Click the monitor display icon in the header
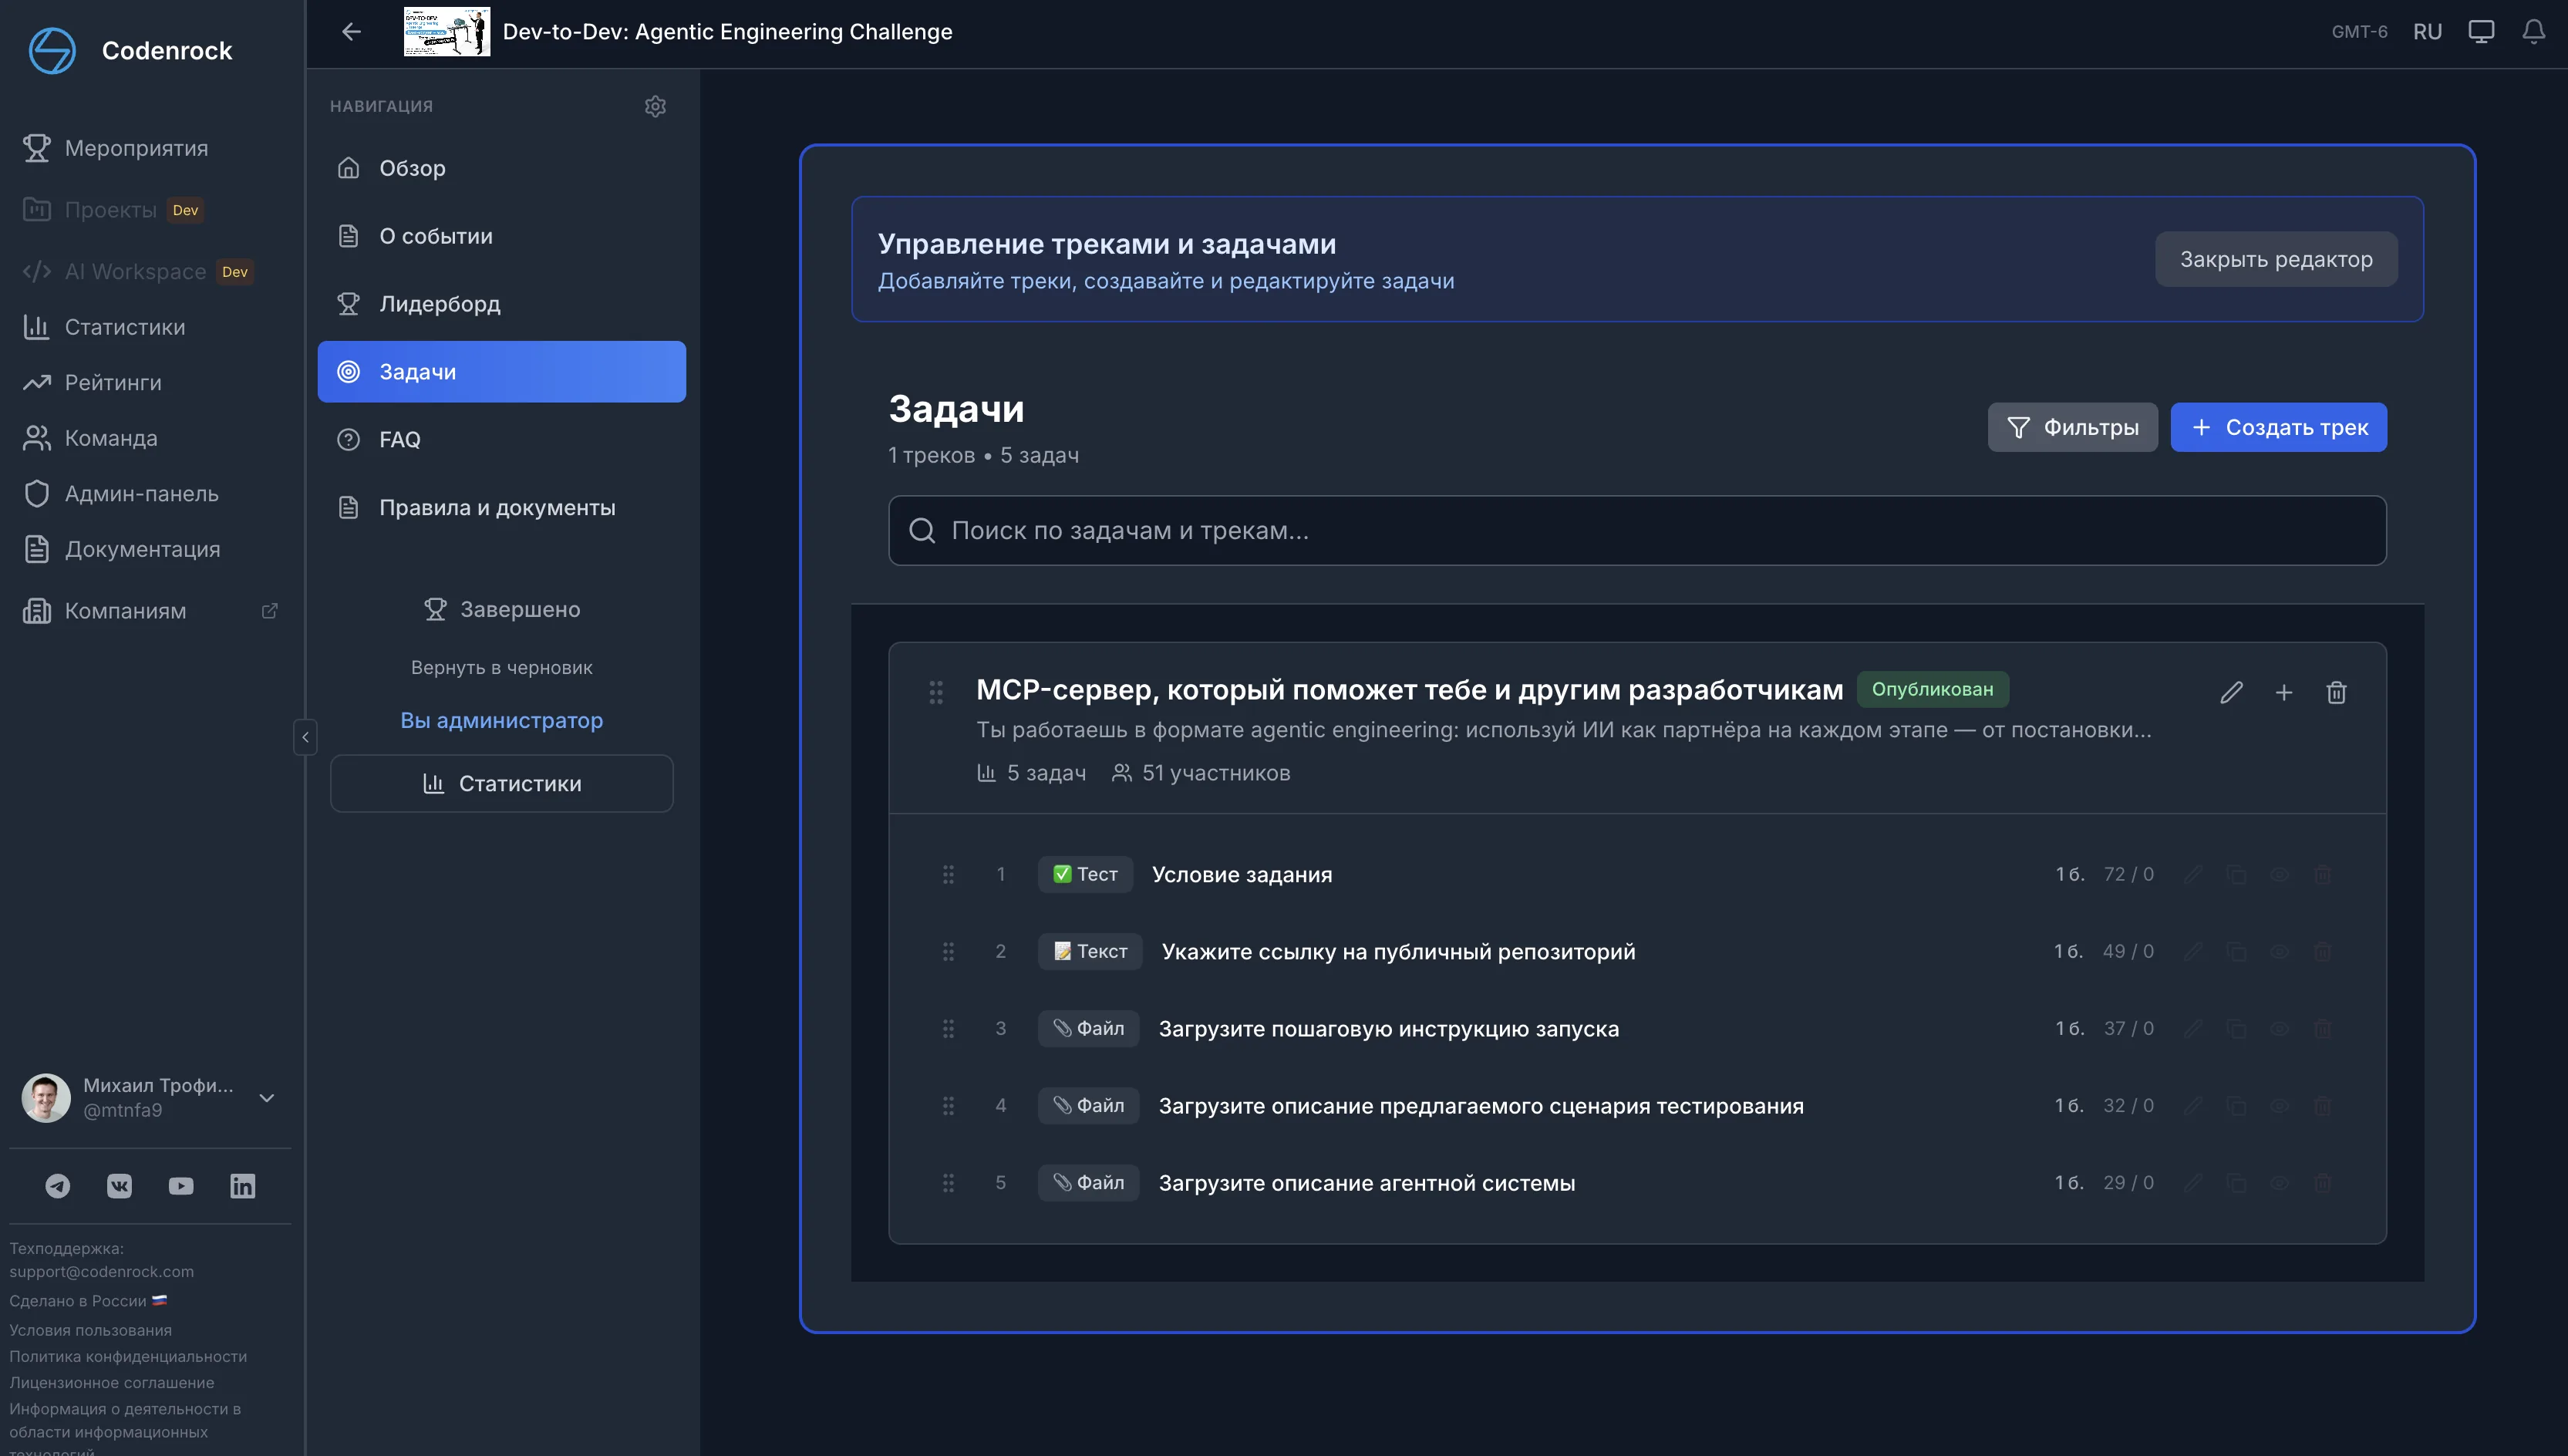 [2481, 32]
